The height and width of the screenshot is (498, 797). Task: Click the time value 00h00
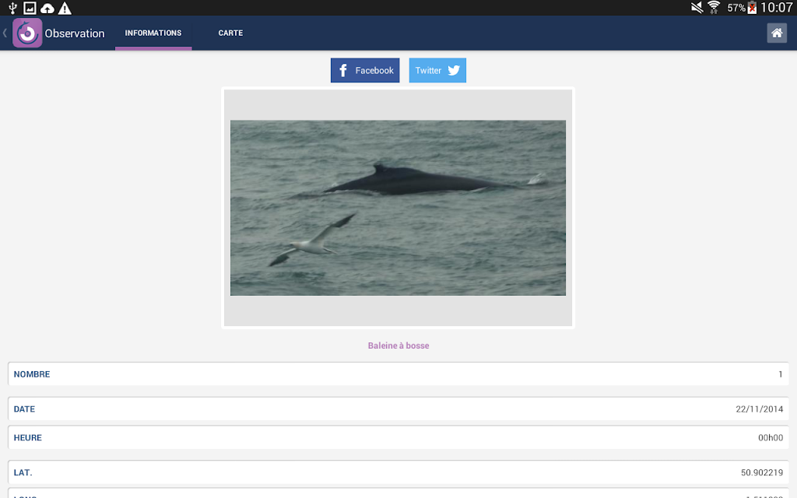point(771,437)
